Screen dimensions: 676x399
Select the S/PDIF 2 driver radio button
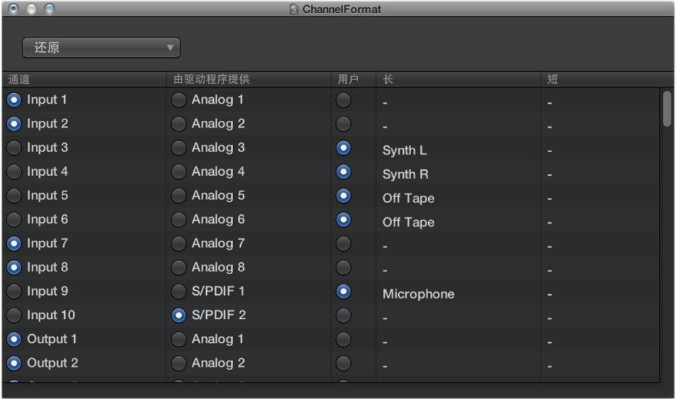[179, 315]
